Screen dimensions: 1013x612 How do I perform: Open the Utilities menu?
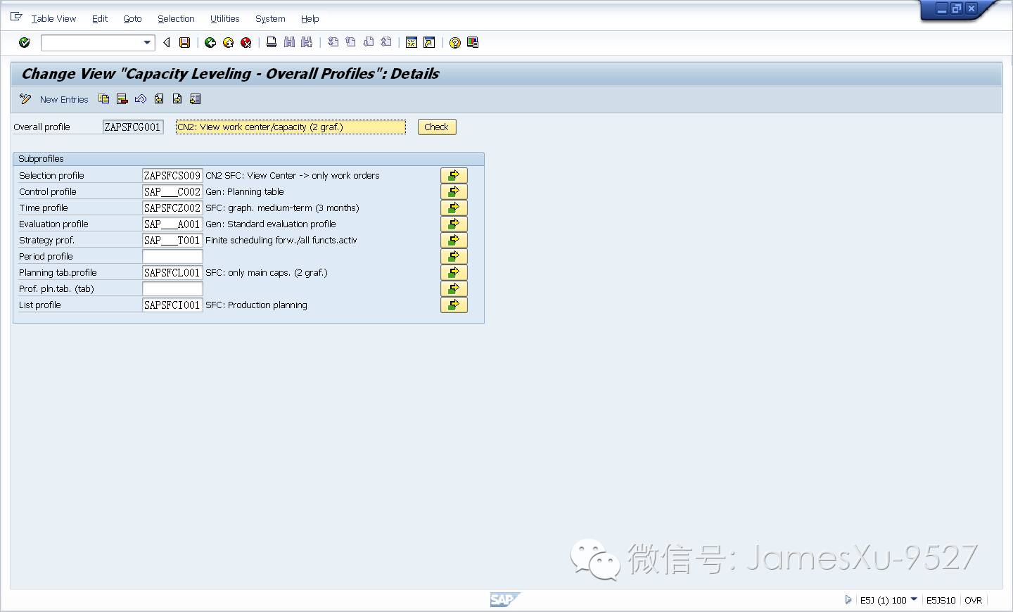tap(225, 19)
